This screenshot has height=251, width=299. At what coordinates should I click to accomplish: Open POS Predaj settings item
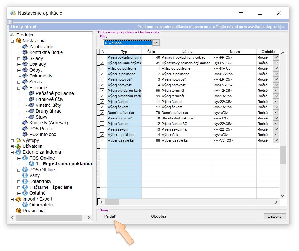[x=41, y=129]
